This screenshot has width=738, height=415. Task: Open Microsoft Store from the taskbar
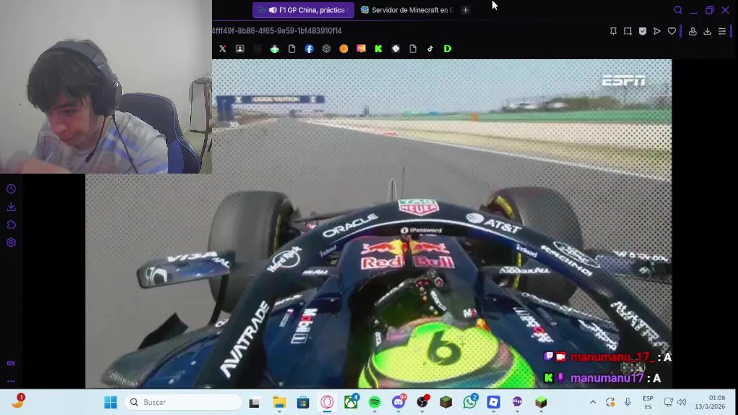[x=303, y=402]
